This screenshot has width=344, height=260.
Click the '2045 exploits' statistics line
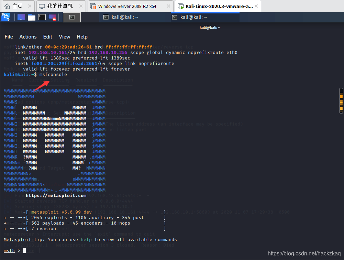(85, 218)
